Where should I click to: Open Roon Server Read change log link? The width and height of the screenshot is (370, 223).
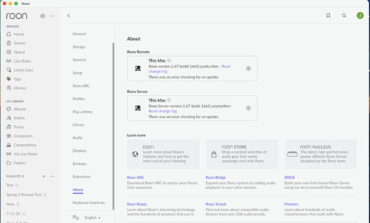pyautogui.click(x=162, y=111)
